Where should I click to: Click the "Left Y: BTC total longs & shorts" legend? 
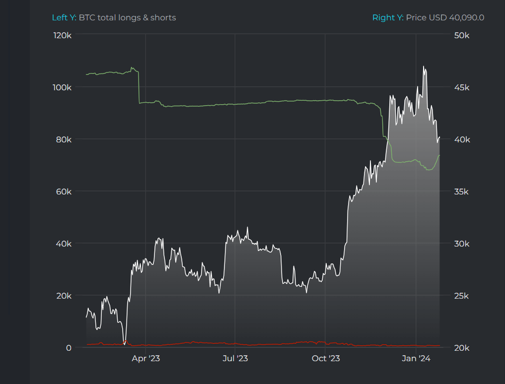click(114, 17)
